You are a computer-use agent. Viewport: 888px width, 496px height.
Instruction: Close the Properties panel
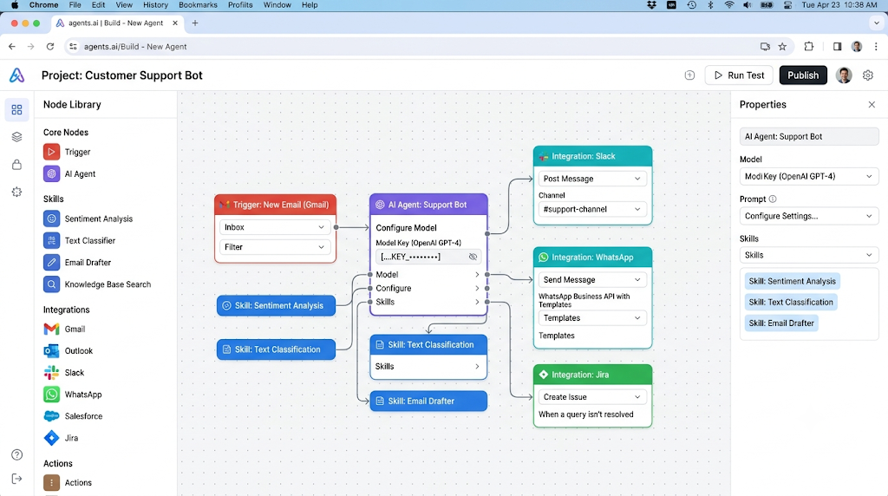872,105
